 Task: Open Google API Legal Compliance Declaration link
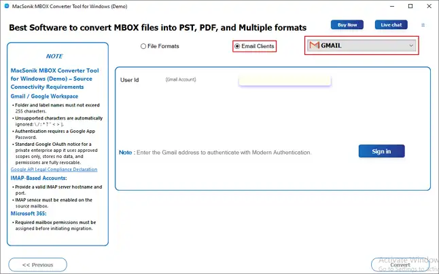[x=54, y=170]
